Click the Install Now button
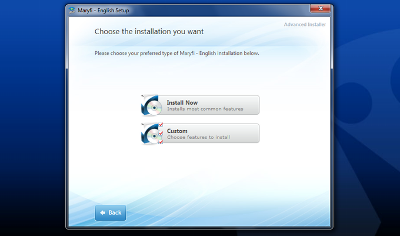400x236 pixels. point(200,105)
